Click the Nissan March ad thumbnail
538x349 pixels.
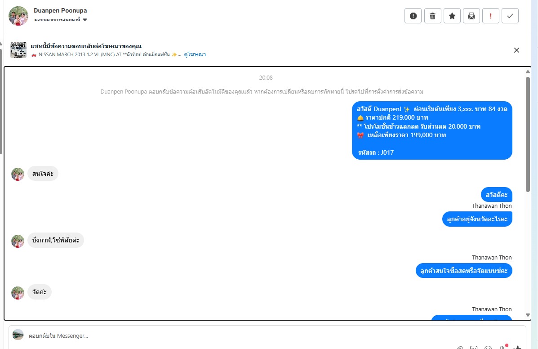pos(18,50)
